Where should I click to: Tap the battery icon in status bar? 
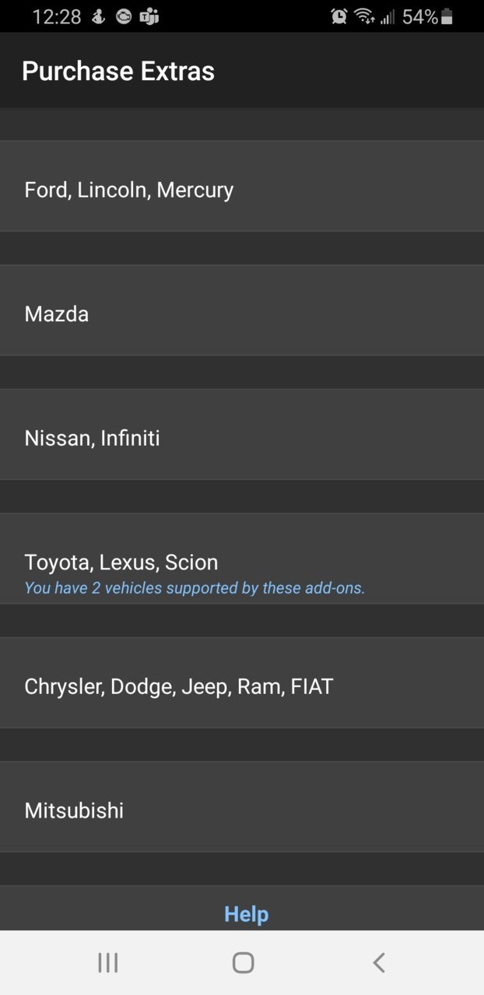447,16
